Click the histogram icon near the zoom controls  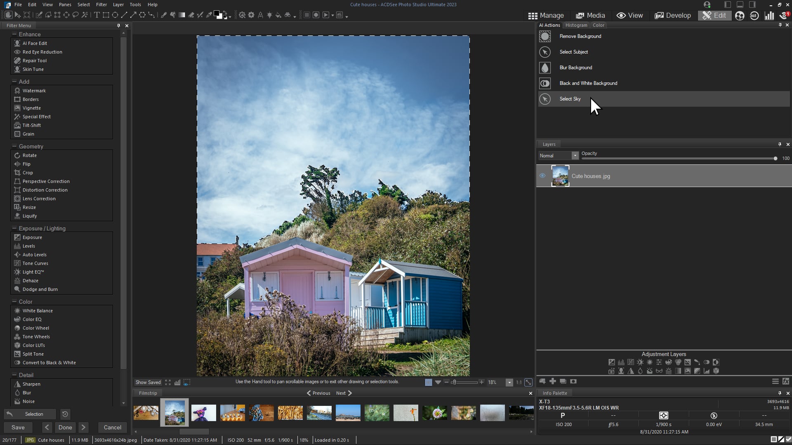tap(177, 382)
